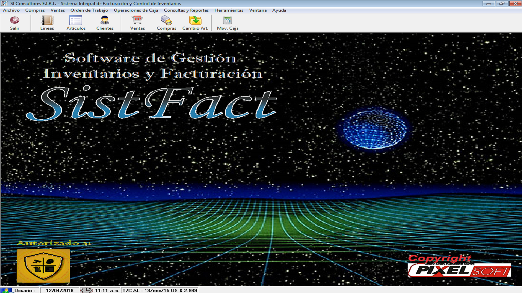Restore down the SistFact window
This screenshot has height=293, width=522.
click(502, 4)
